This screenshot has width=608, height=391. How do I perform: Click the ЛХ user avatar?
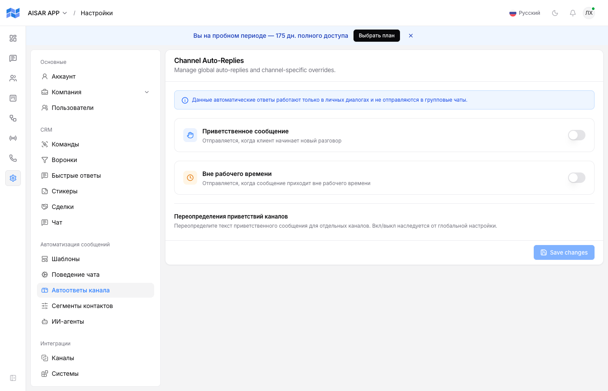(x=589, y=13)
